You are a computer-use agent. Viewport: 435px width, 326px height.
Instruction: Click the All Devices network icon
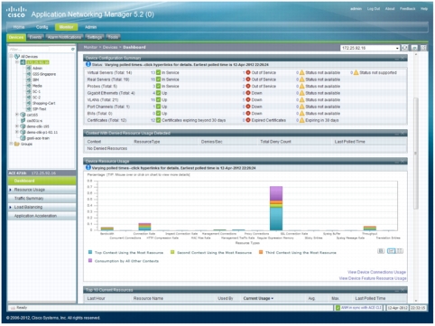click(17, 56)
